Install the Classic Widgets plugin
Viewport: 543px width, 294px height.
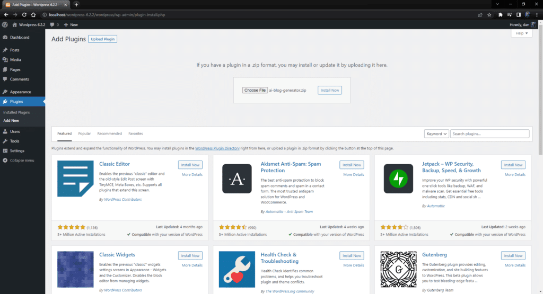click(x=190, y=256)
